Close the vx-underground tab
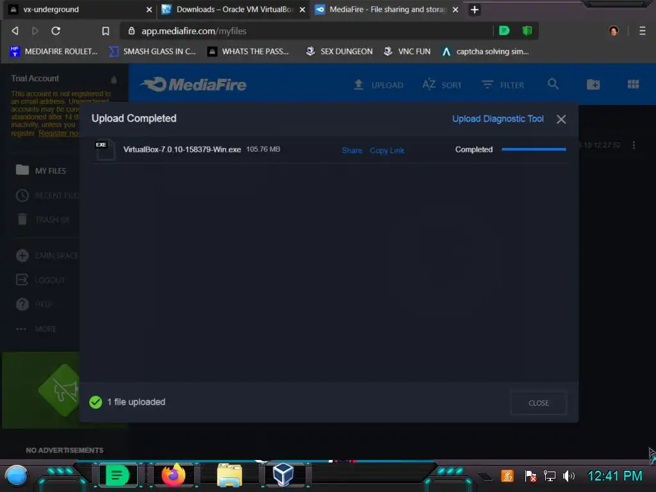The width and height of the screenshot is (656, 492). [149, 10]
